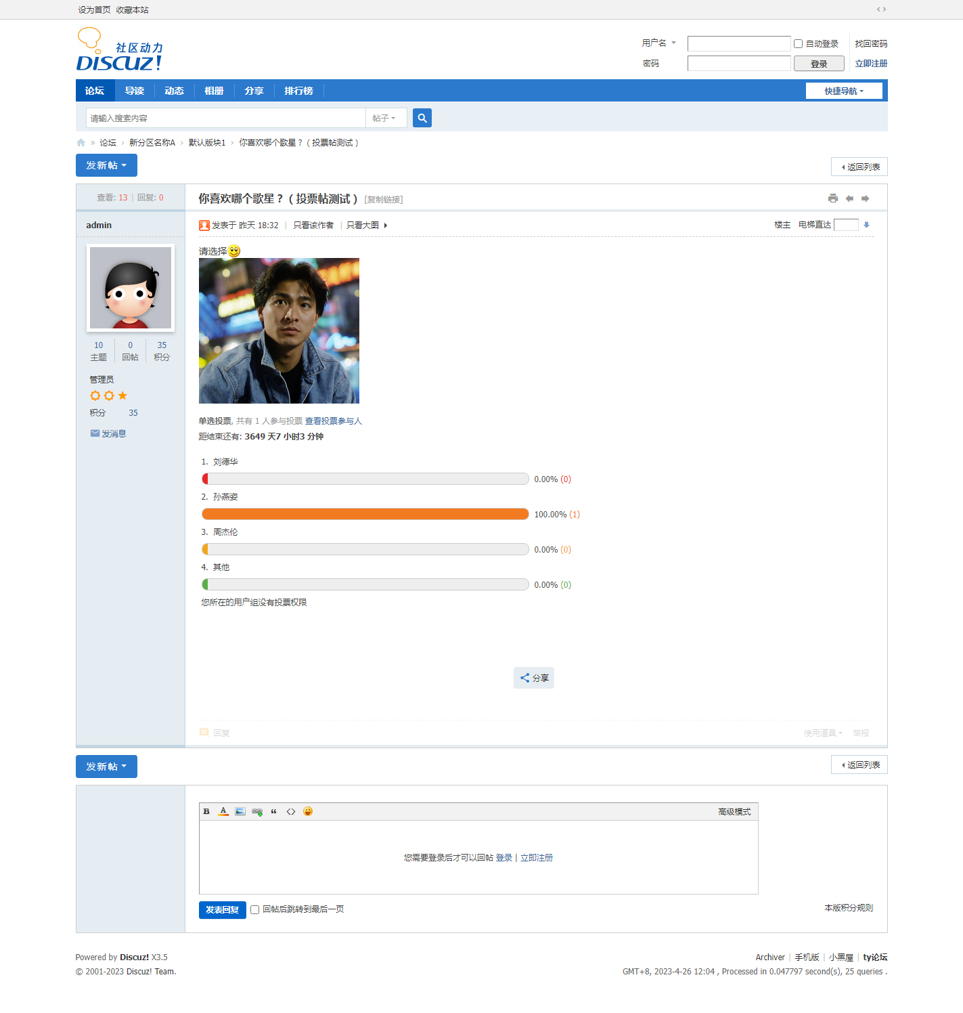Click 只看该作者 link
This screenshot has width=963, height=1013.
click(313, 225)
